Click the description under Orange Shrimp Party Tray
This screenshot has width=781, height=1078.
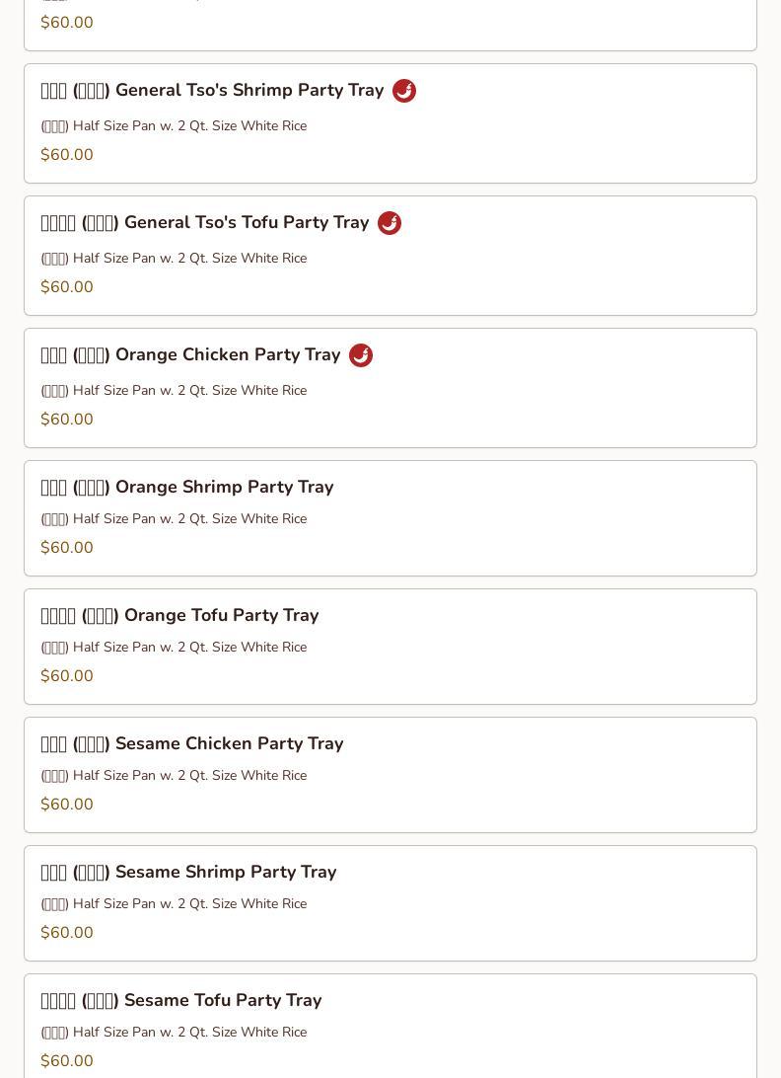174,519
